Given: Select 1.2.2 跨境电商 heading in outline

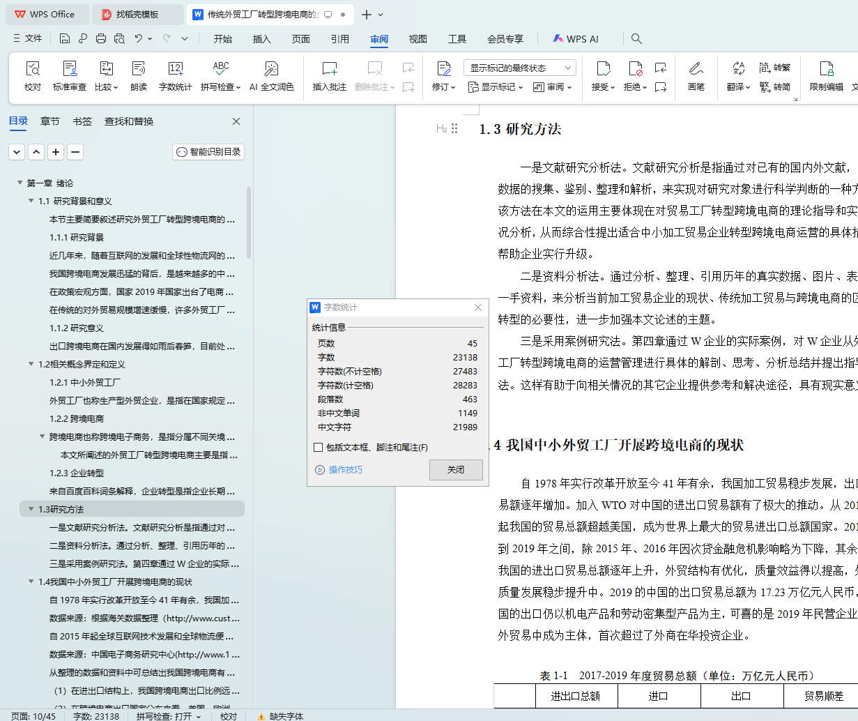Looking at the screenshot, I should (x=77, y=419).
